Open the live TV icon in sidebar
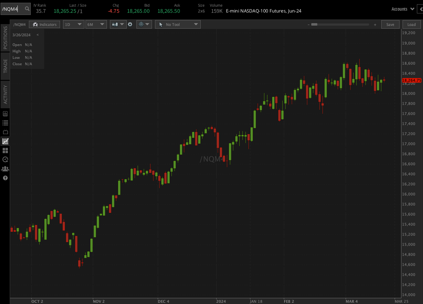 5,132
